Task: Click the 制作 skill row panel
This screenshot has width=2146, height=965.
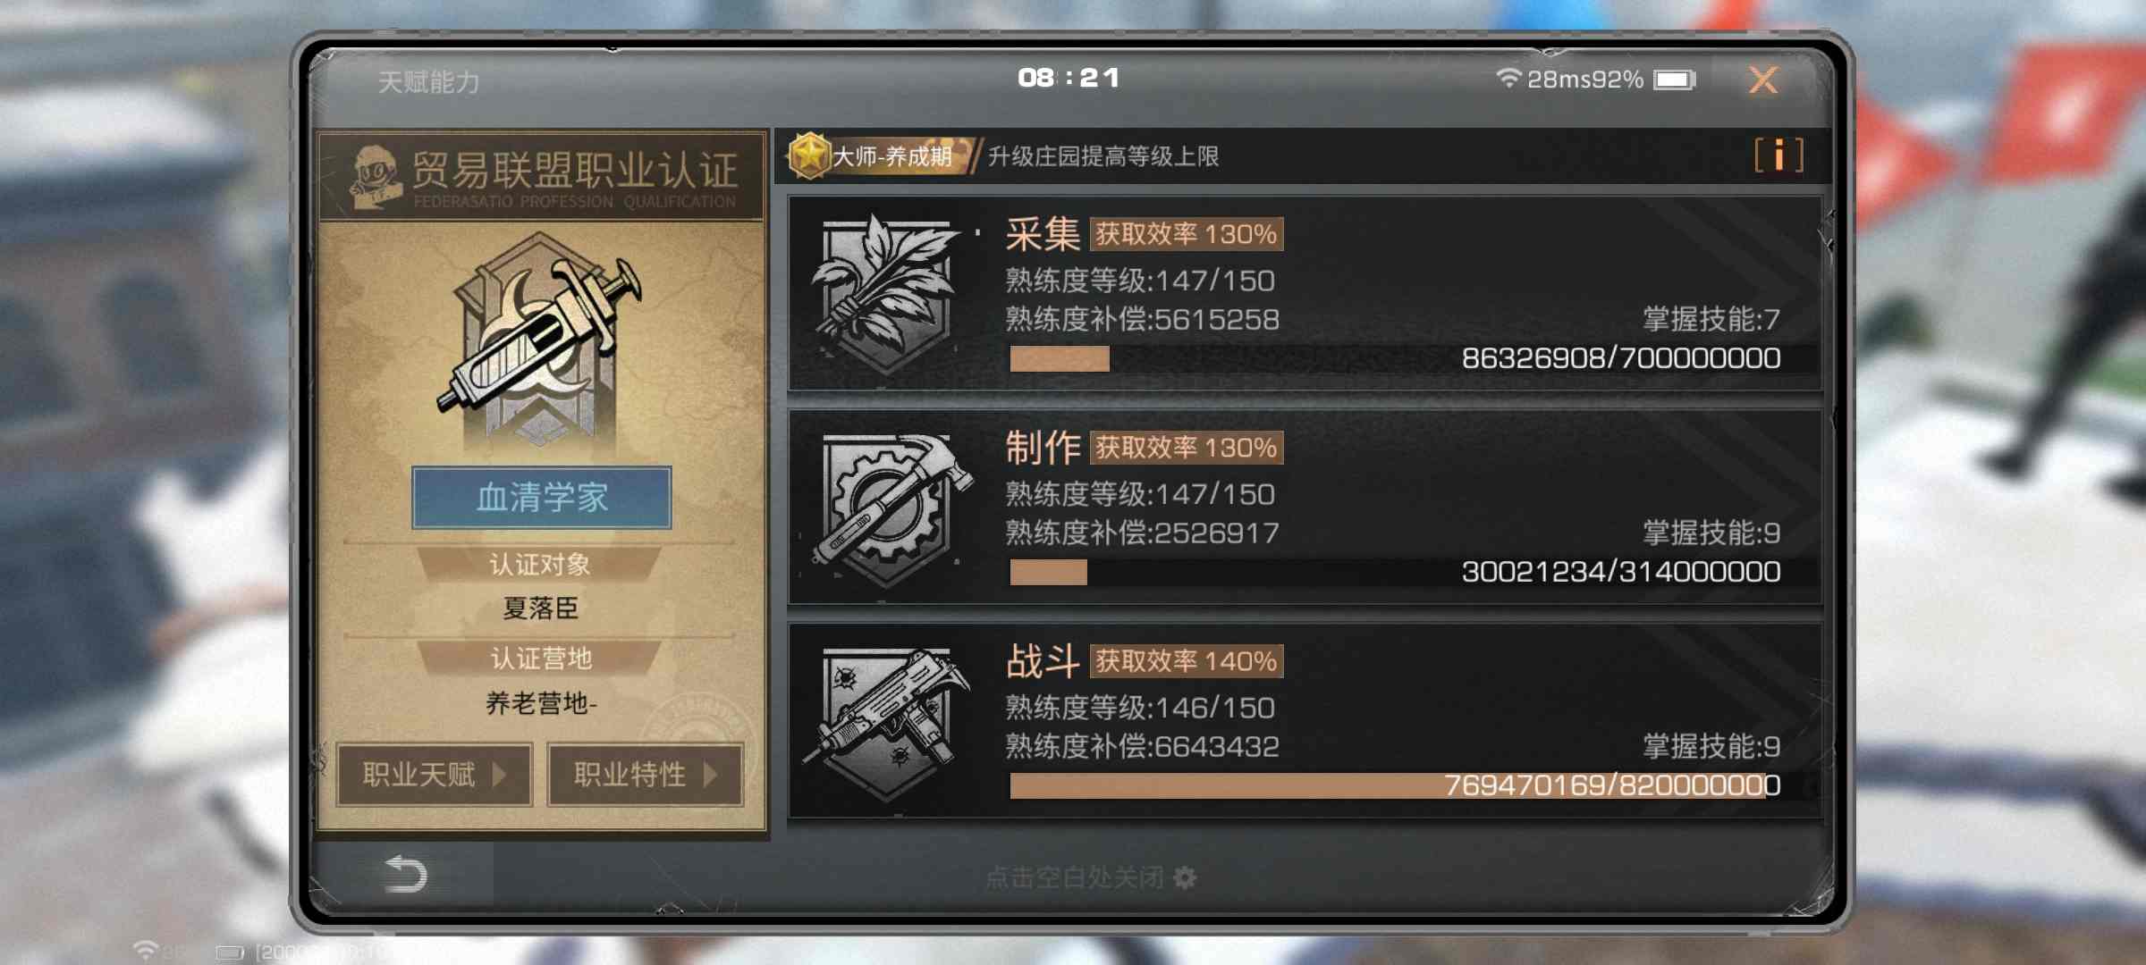Action: point(1305,508)
